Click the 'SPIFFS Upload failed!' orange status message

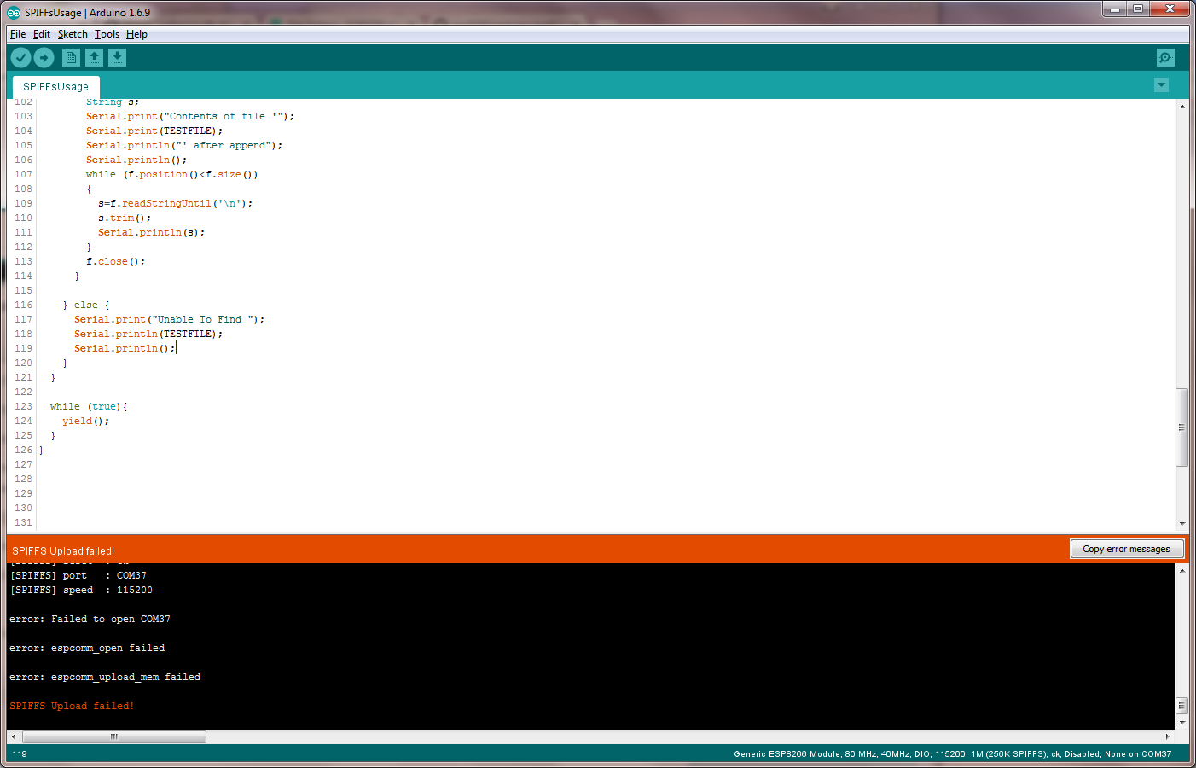(x=63, y=550)
